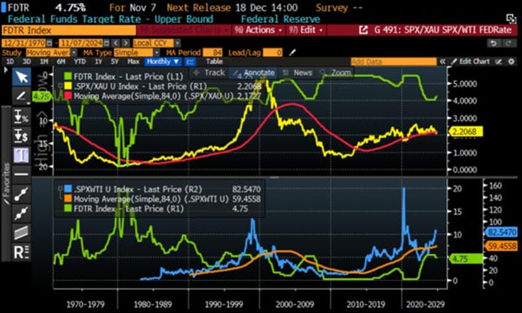Screen dimensions: 522x313
Task: Click the Add Data input field
Action: 393,61
